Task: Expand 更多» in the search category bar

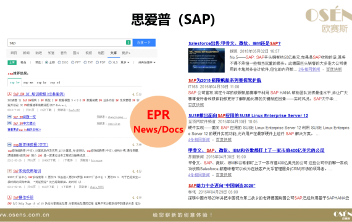Action: pos(126,53)
